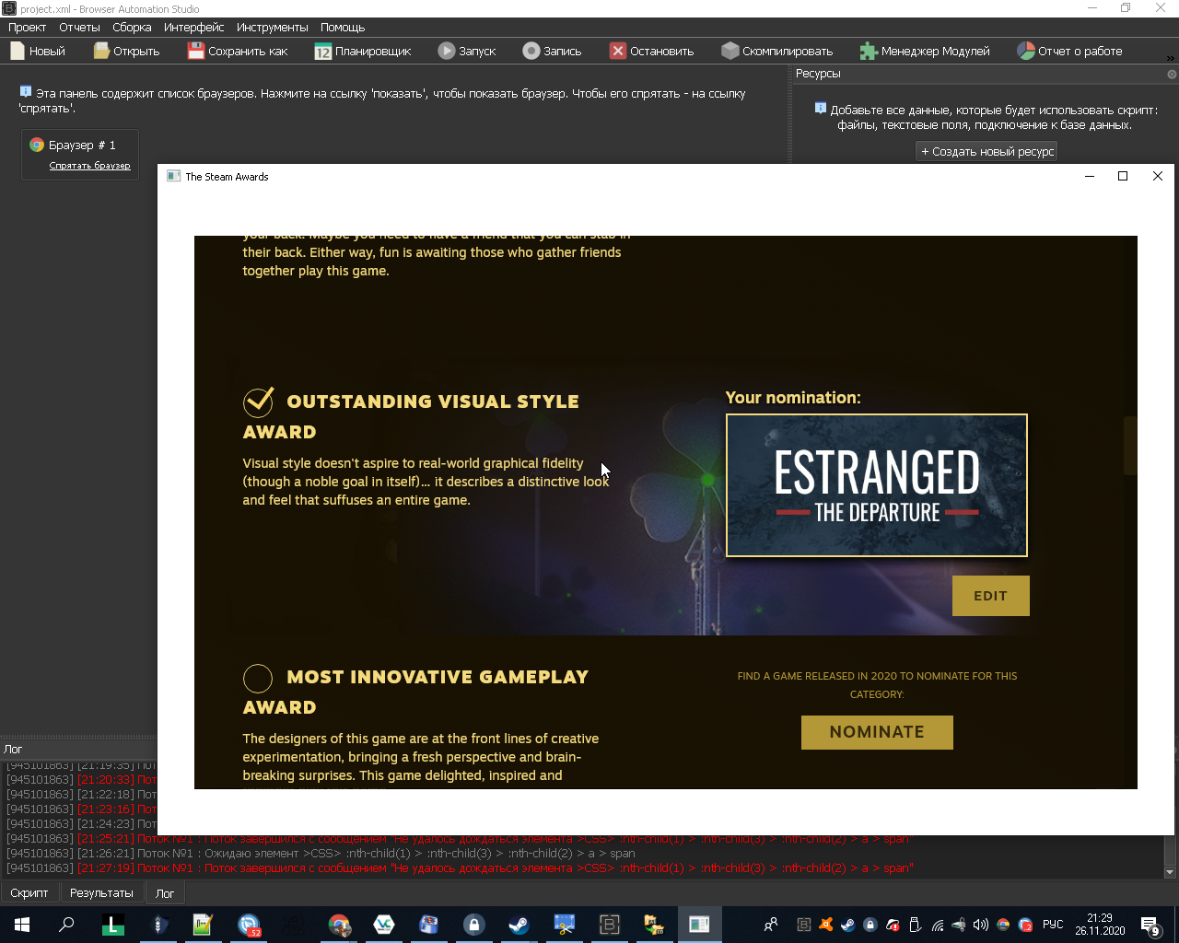Switch input language via РУС indicator

click(1053, 925)
